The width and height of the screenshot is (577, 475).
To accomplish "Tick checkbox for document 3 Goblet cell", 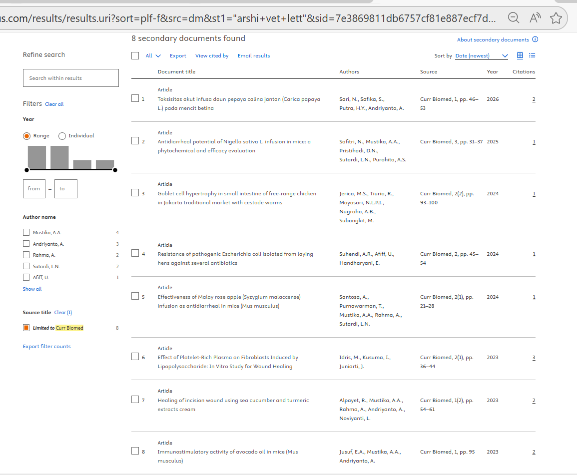I will [x=135, y=193].
